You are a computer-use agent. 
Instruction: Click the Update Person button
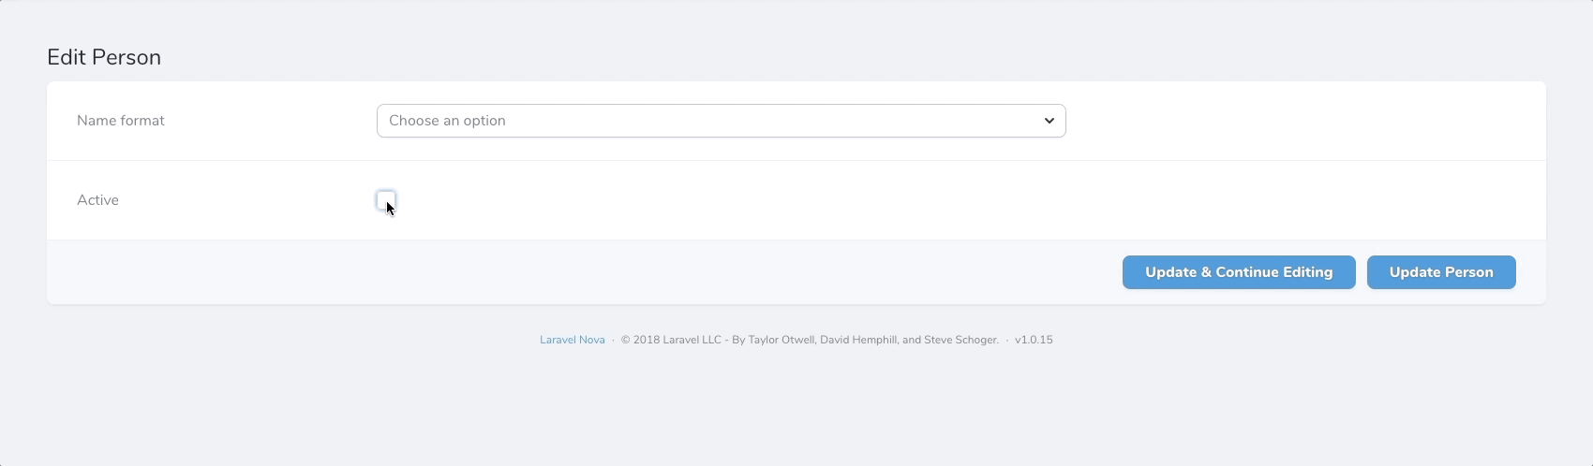coord(1440,272)
